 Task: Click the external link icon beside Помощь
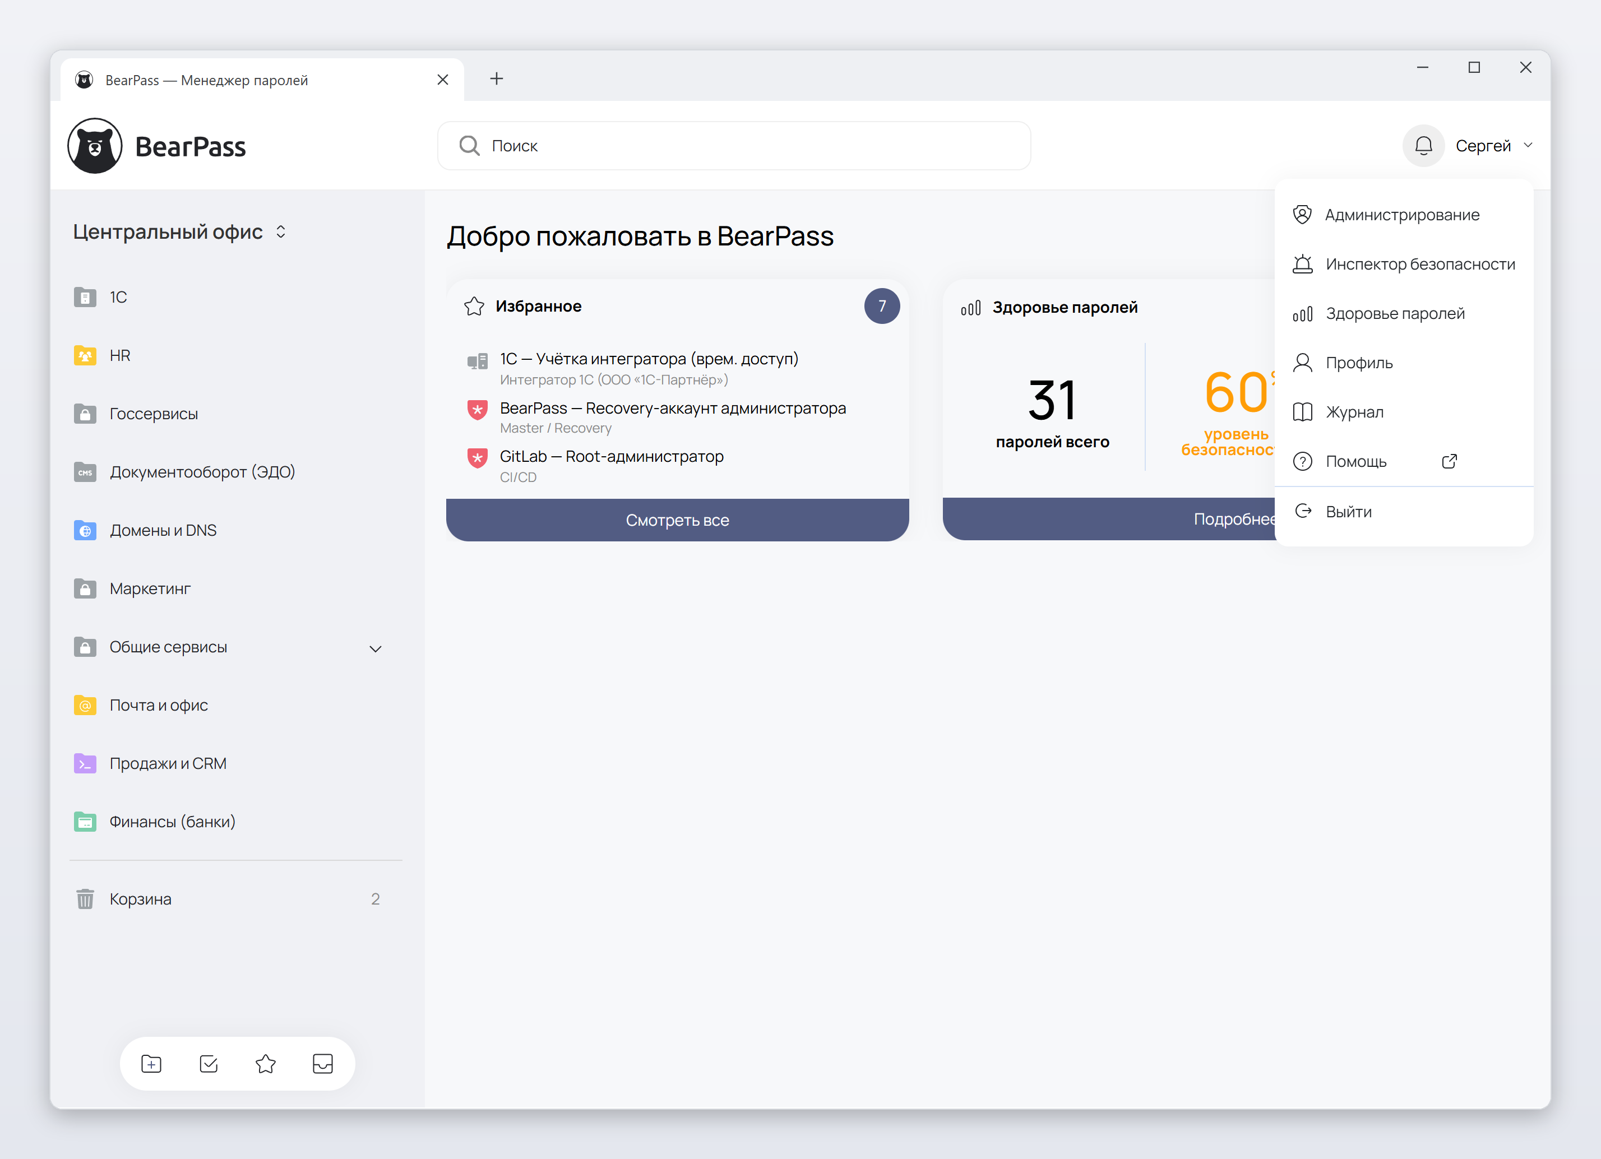[1449, 461]
